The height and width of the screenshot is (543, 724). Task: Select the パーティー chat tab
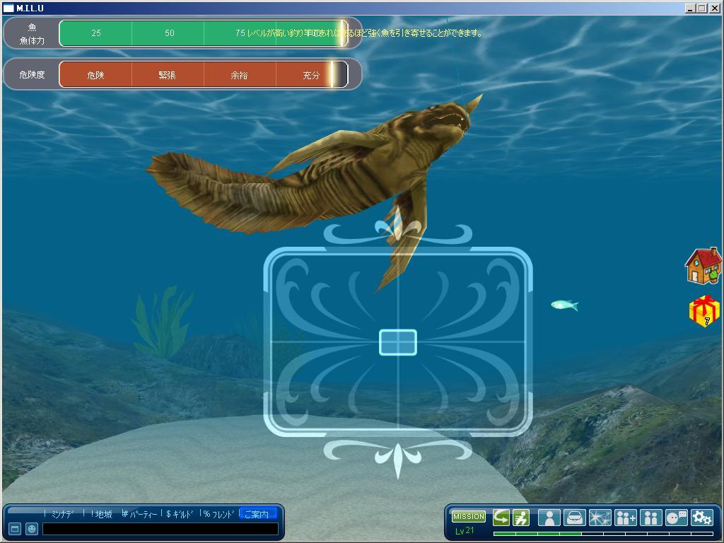click(140, 514)
